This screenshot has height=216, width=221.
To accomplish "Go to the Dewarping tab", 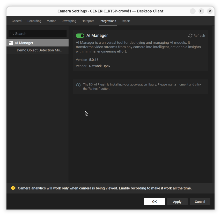I will [x=69, y=21].
